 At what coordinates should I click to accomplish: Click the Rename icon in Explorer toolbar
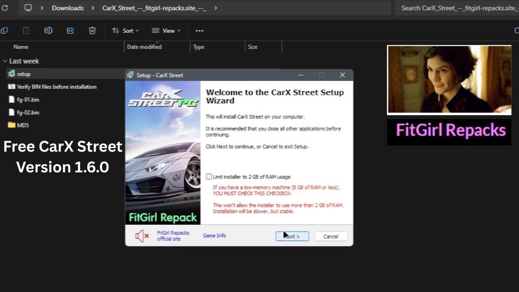48,30
